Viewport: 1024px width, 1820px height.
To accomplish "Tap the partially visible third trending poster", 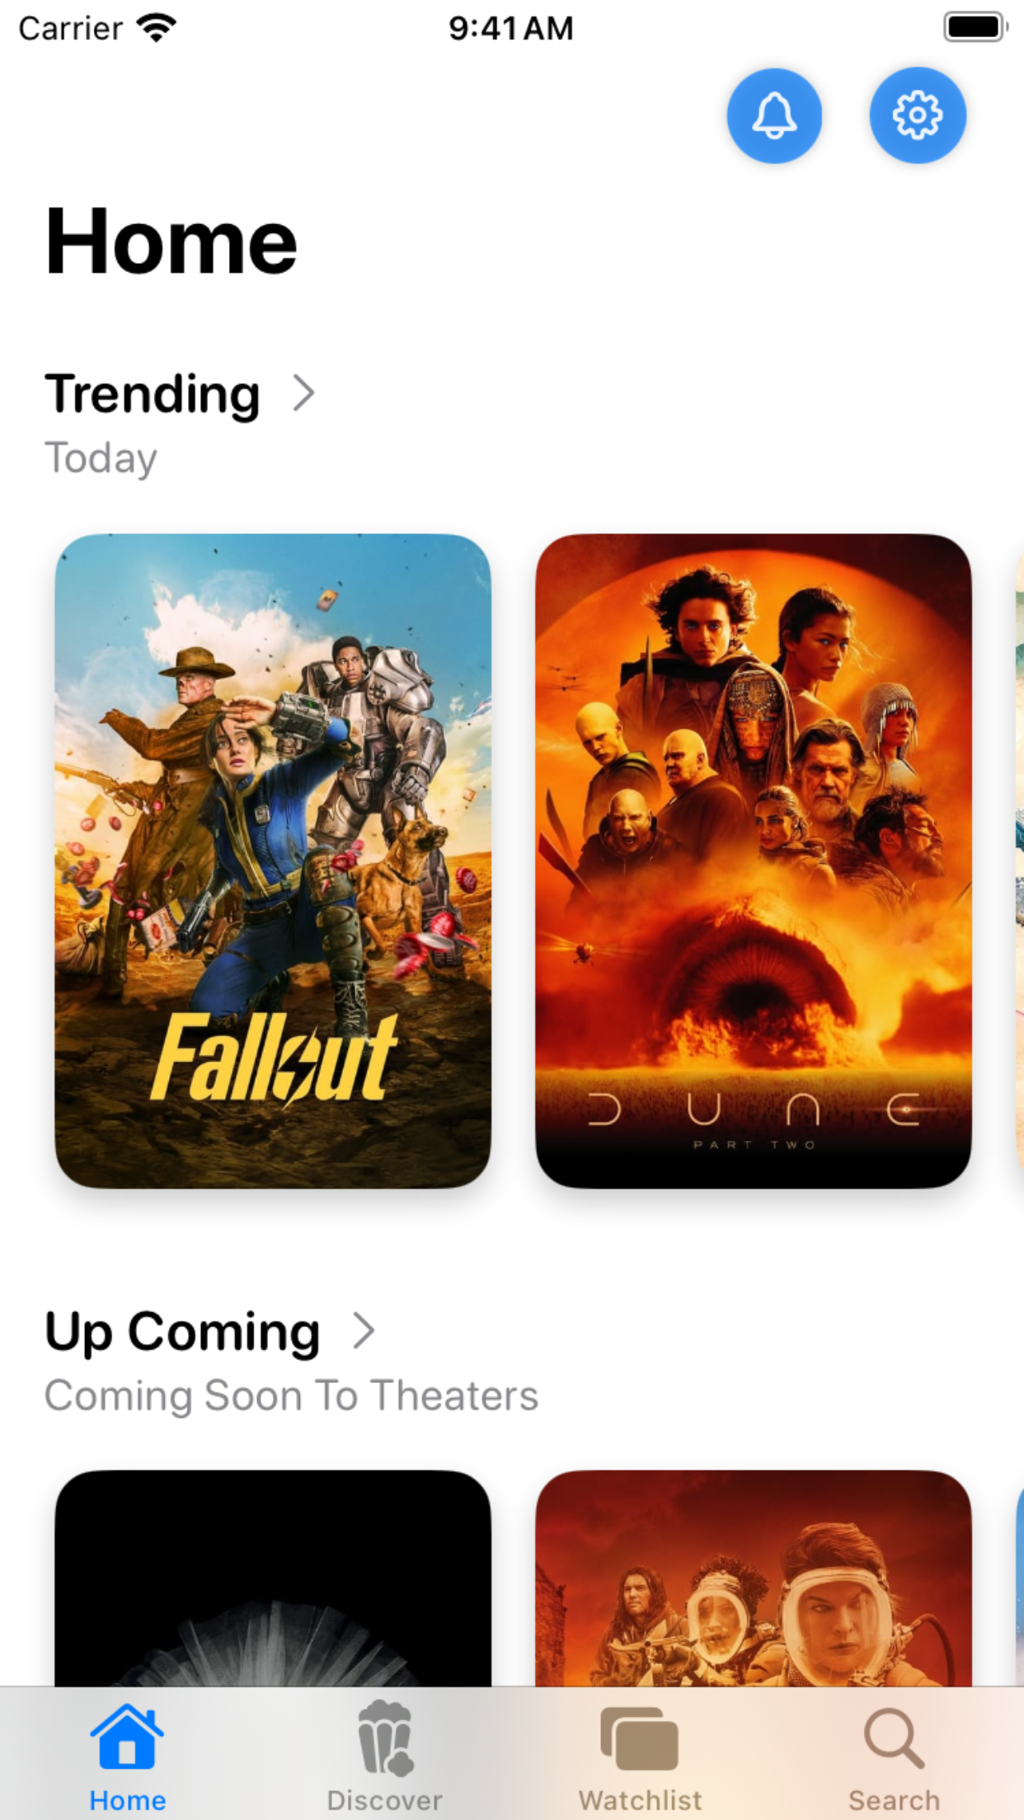I will pos(1020,861).
